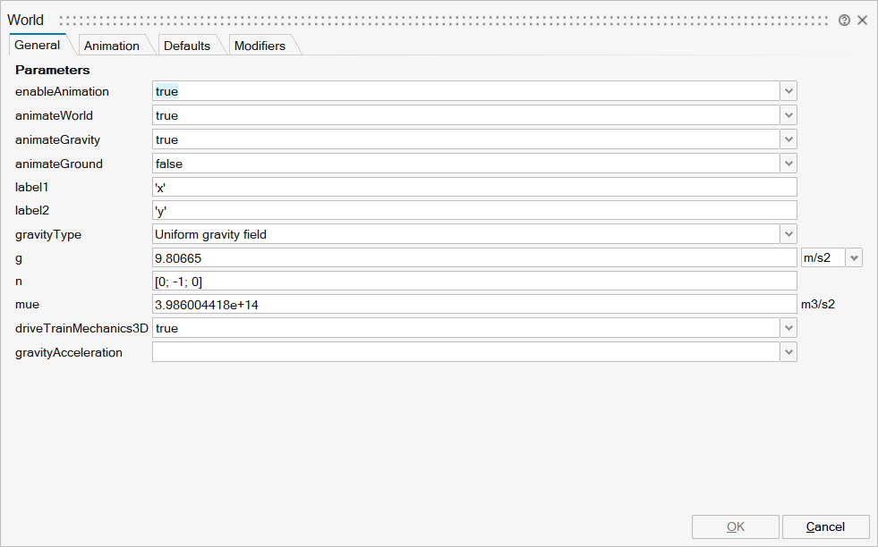Click the Cancel button
Viewport: 878px width, 547px height.
pyautogui.click(x=825, y=526)
